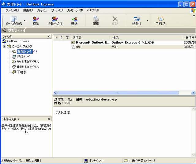Show more toolbar buttons with » chevron
The width and height of the screenshot is (196, 164).
click(x=194, y=16)
